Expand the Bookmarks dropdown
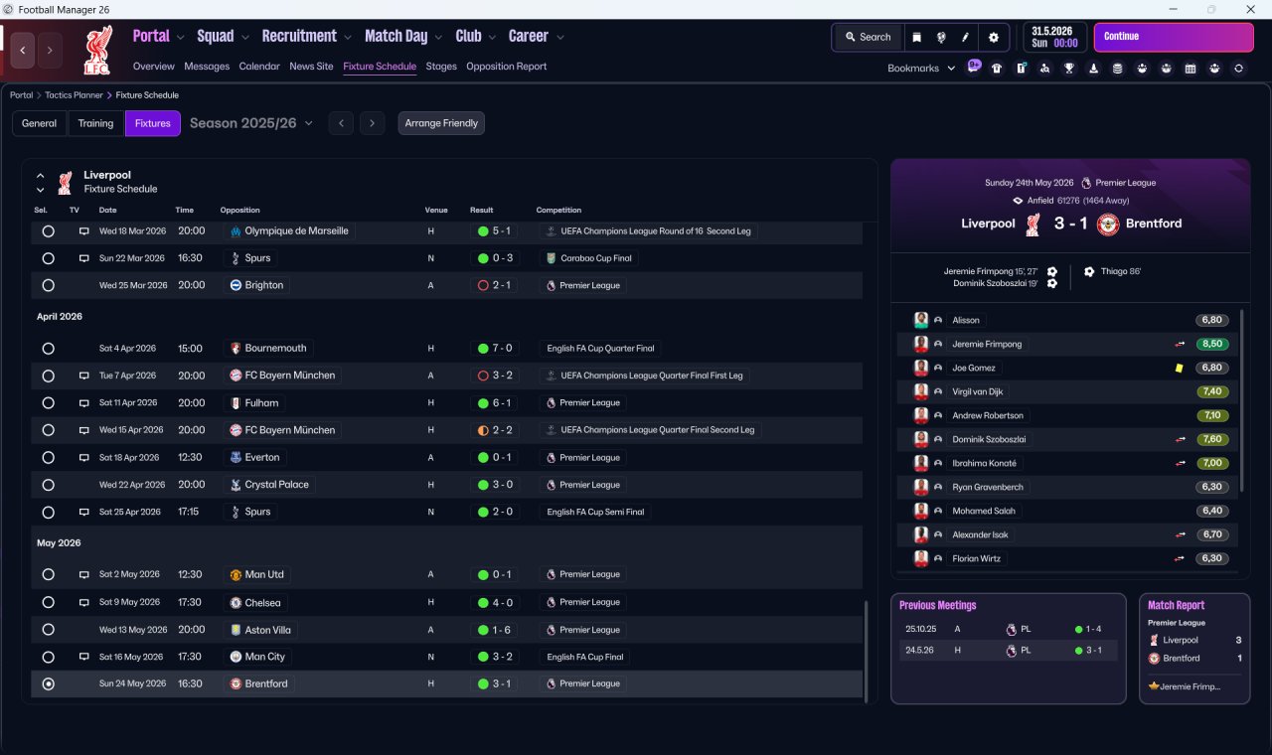 (921, 69)
